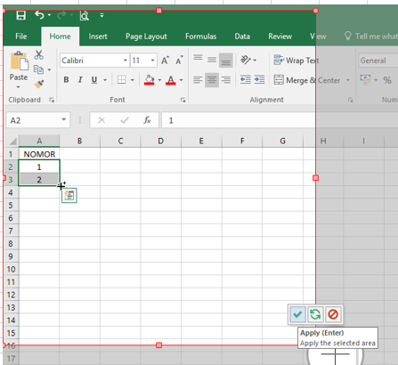Screen dimensions: 398x365
Task: Open the Clipboard pane launcher
Action: [52, 100]
